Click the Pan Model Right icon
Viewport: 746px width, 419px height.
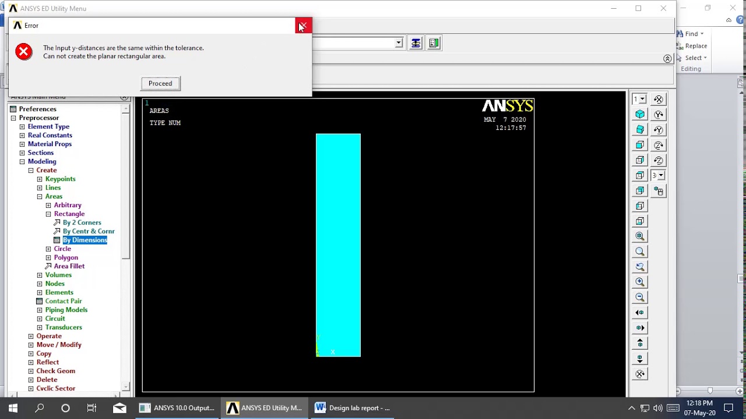click(x=640, y=328)
